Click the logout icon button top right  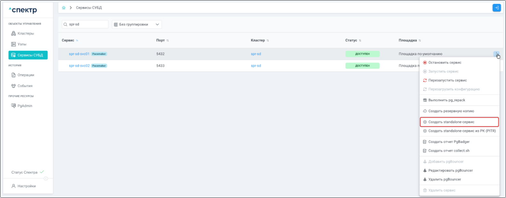tap(496, 8)
